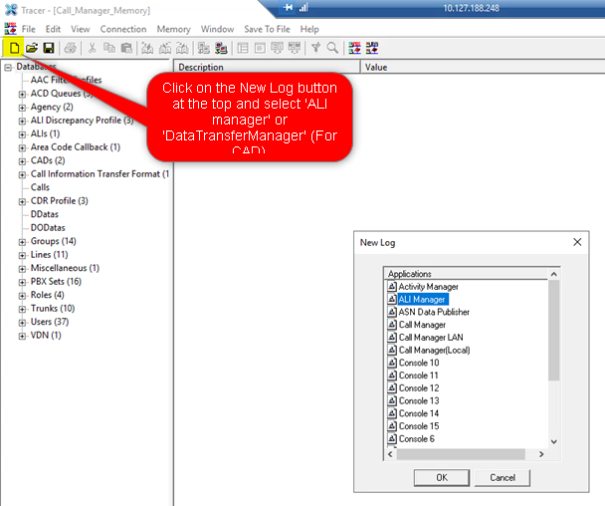The height and width of the screenshot is (506, 605).
Task: Select Activity Manager in the Applications list
Action: 428,287
